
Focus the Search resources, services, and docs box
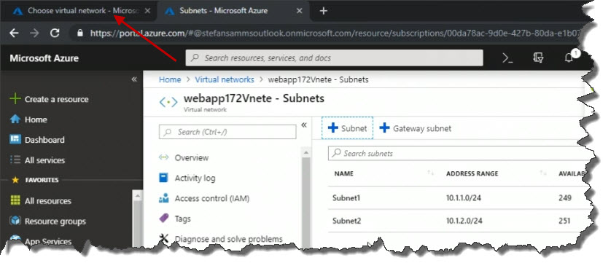pyautogui.click(x=334, y=58)
